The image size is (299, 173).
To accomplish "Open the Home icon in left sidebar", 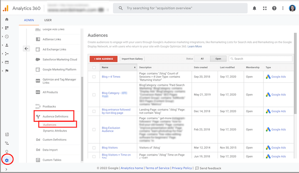I will tap(7, 19).
